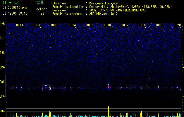The height and width of the screenshot is (117, 184).
Task: Click the bright meteor echo before 0813
Action: [x=50, y=87]
